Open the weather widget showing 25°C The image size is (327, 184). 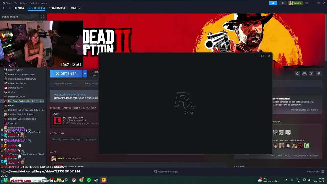(x=268, y=180)
